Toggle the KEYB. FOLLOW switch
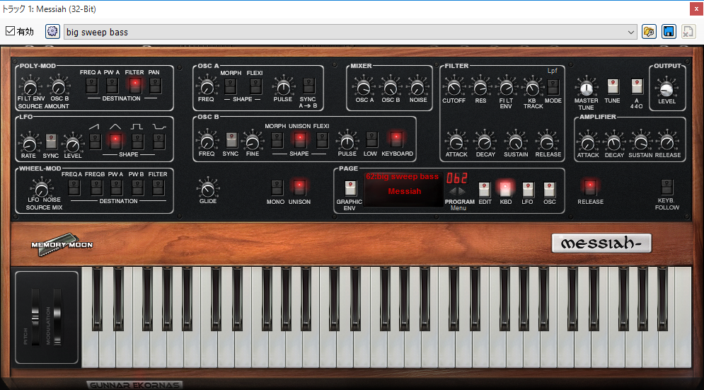Viewport: 704px width, 390px height. pos(667,187)
